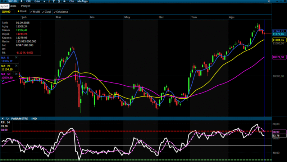
Task: Click the close X icon in top toolbar
Action: pos(2,1)
